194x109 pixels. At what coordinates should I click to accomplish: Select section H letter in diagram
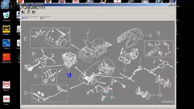click(x=112, y=97)
